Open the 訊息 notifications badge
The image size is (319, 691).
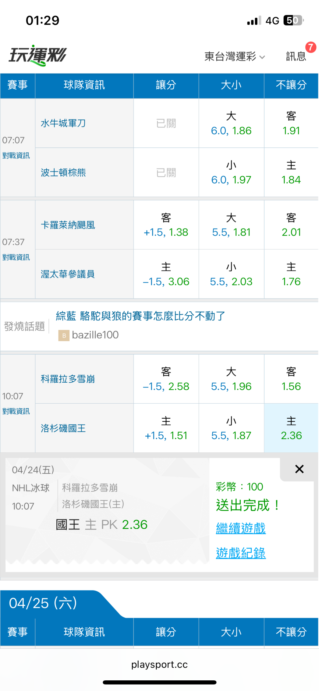point(296,56)
